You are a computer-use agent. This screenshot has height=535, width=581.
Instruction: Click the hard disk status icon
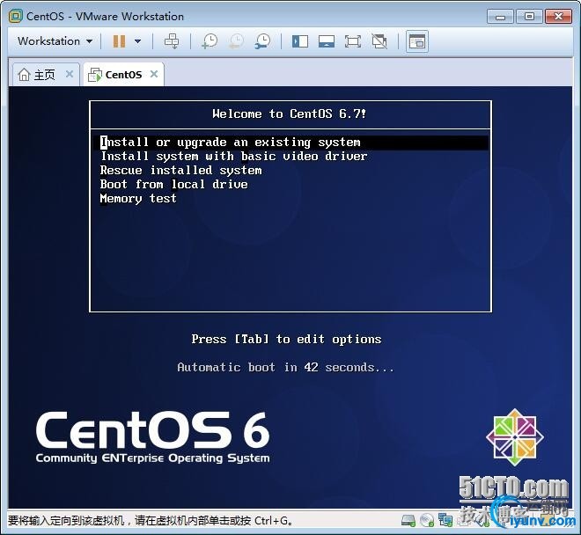(x=408, y=521)
